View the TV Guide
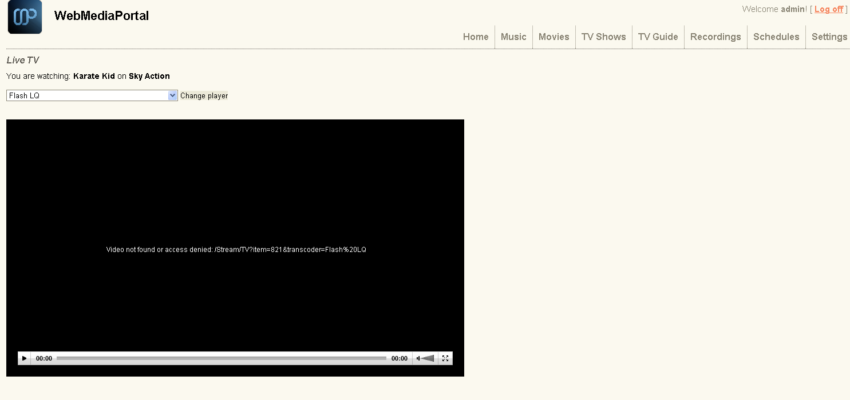 658,37
